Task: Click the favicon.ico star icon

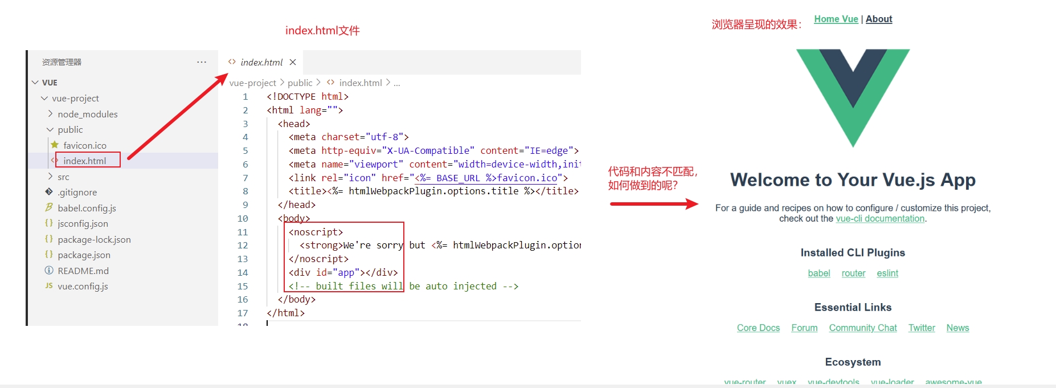Action: [x=55, y=145]
